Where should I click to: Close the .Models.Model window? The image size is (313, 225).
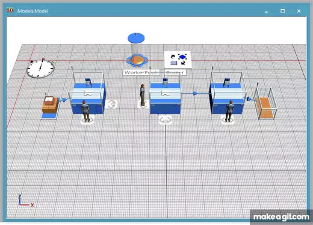(299, 11)
